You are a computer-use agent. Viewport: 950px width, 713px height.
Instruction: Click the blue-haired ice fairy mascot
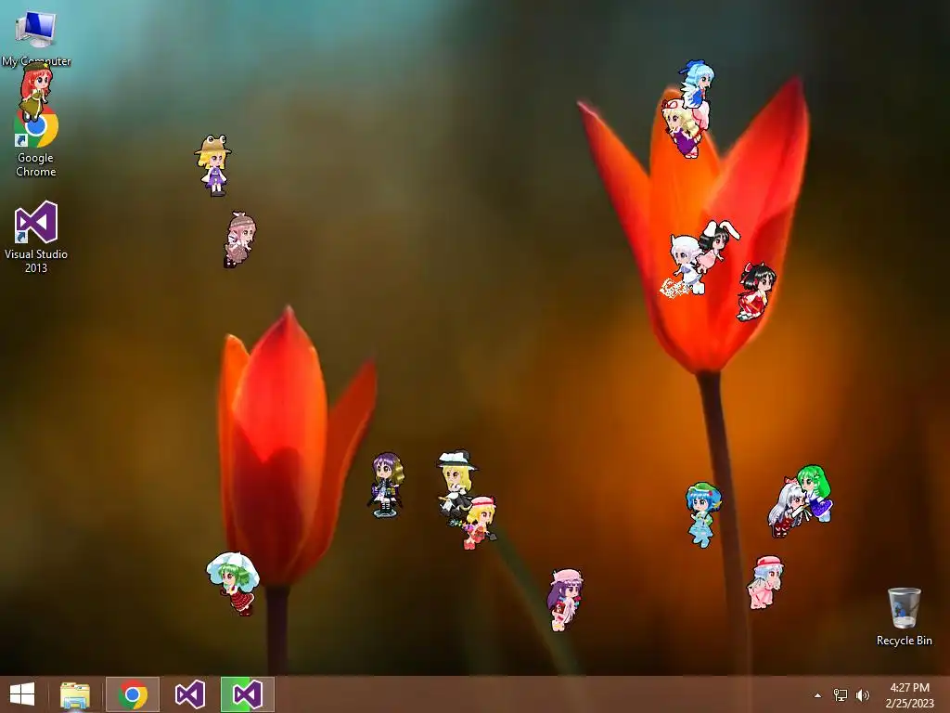[x=697, y=84]
